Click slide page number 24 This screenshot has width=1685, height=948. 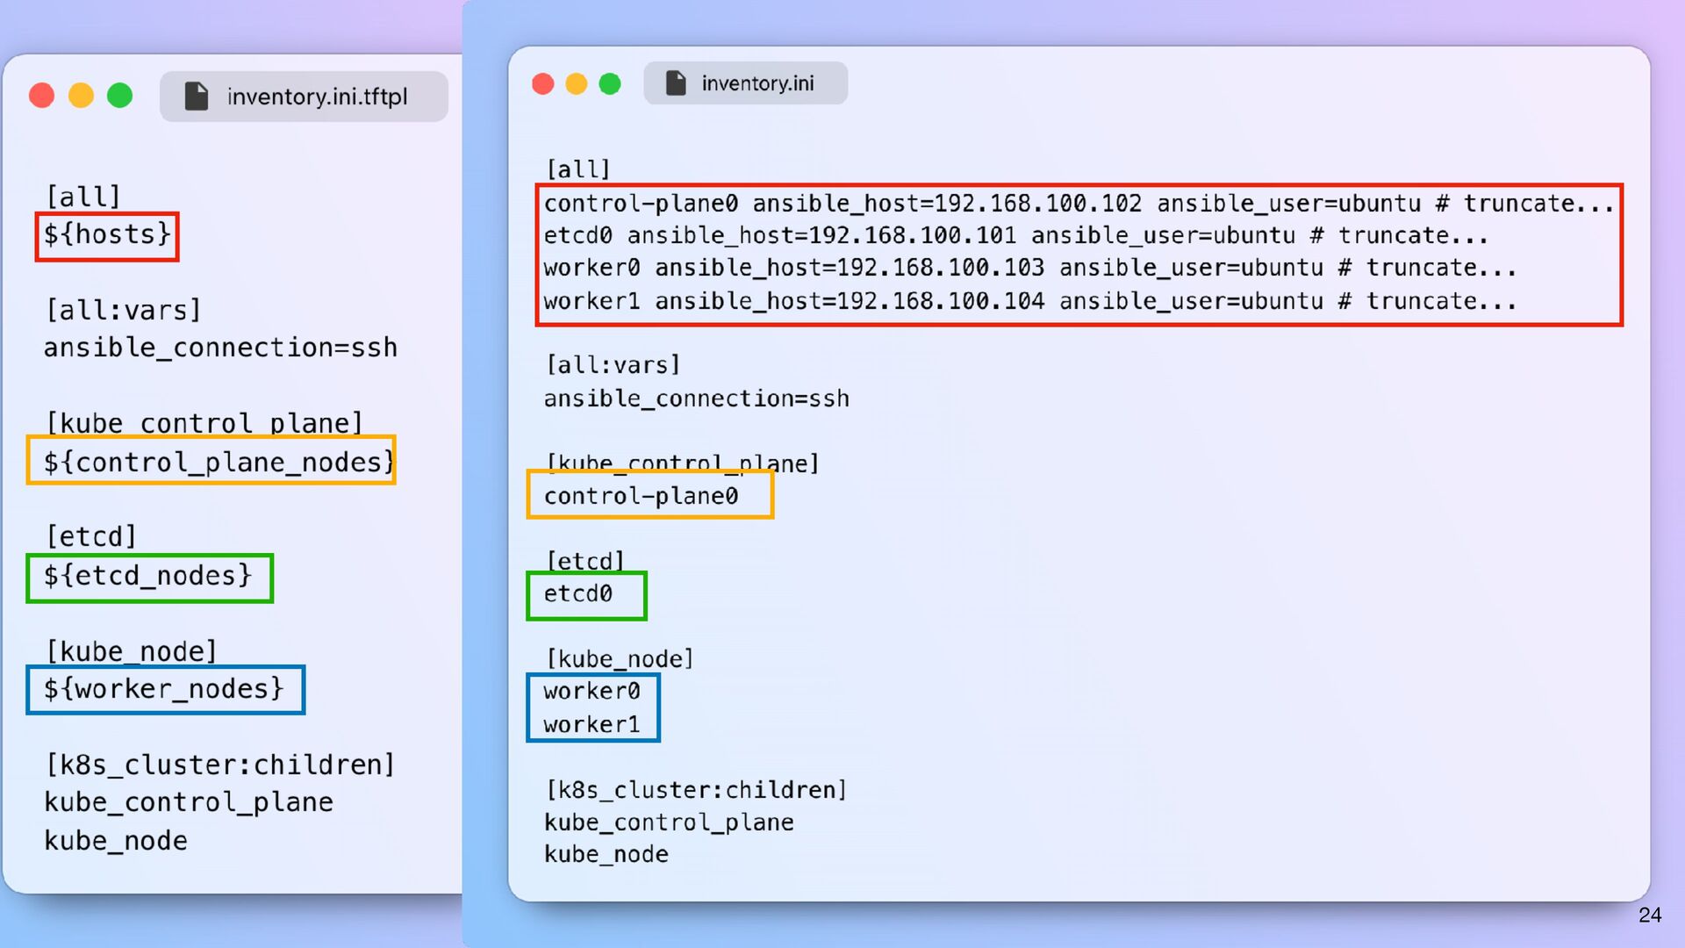tap(1650, 915)
